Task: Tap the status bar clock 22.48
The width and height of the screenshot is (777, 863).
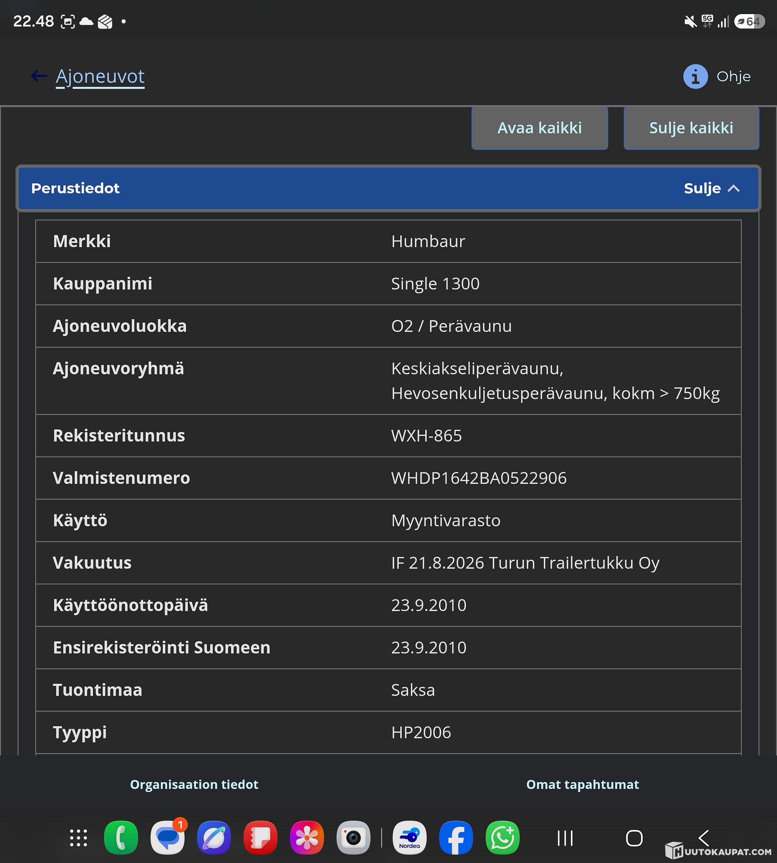Action: coord(33,21)
